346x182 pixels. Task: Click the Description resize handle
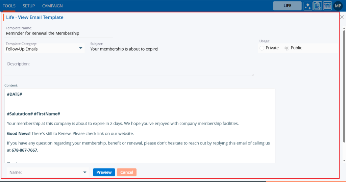pos(252,74)
